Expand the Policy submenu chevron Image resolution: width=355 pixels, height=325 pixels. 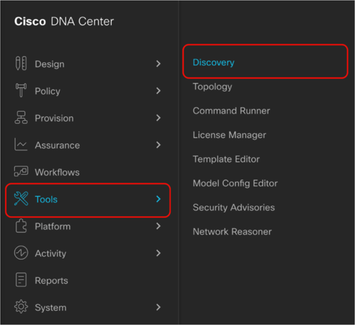[159, 91]
